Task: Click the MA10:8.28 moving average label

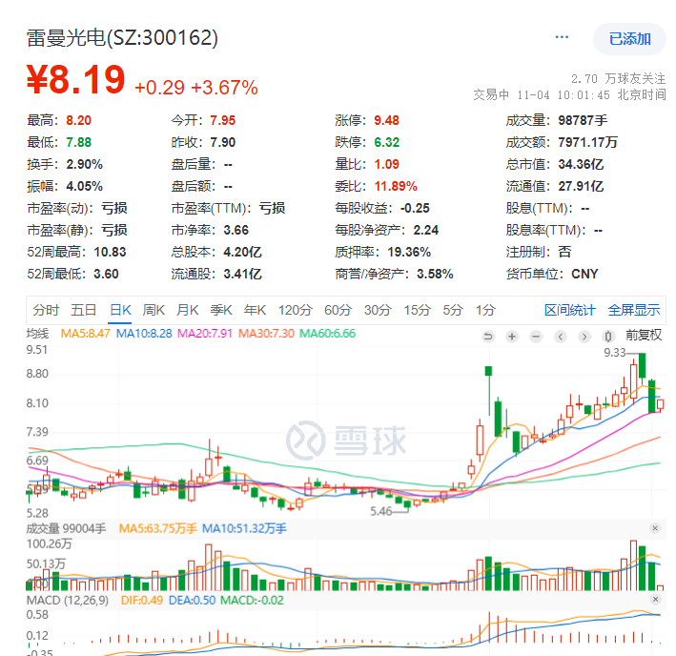Action: (x=144, y=334)
